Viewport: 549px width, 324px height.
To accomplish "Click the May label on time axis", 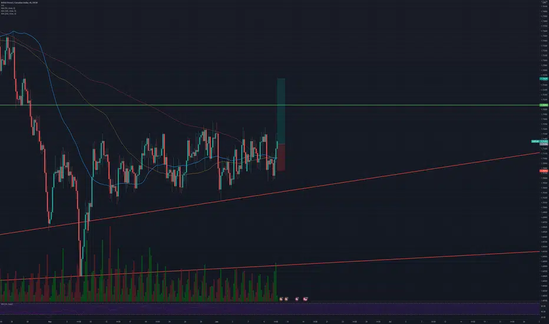I will pos(49,321).
